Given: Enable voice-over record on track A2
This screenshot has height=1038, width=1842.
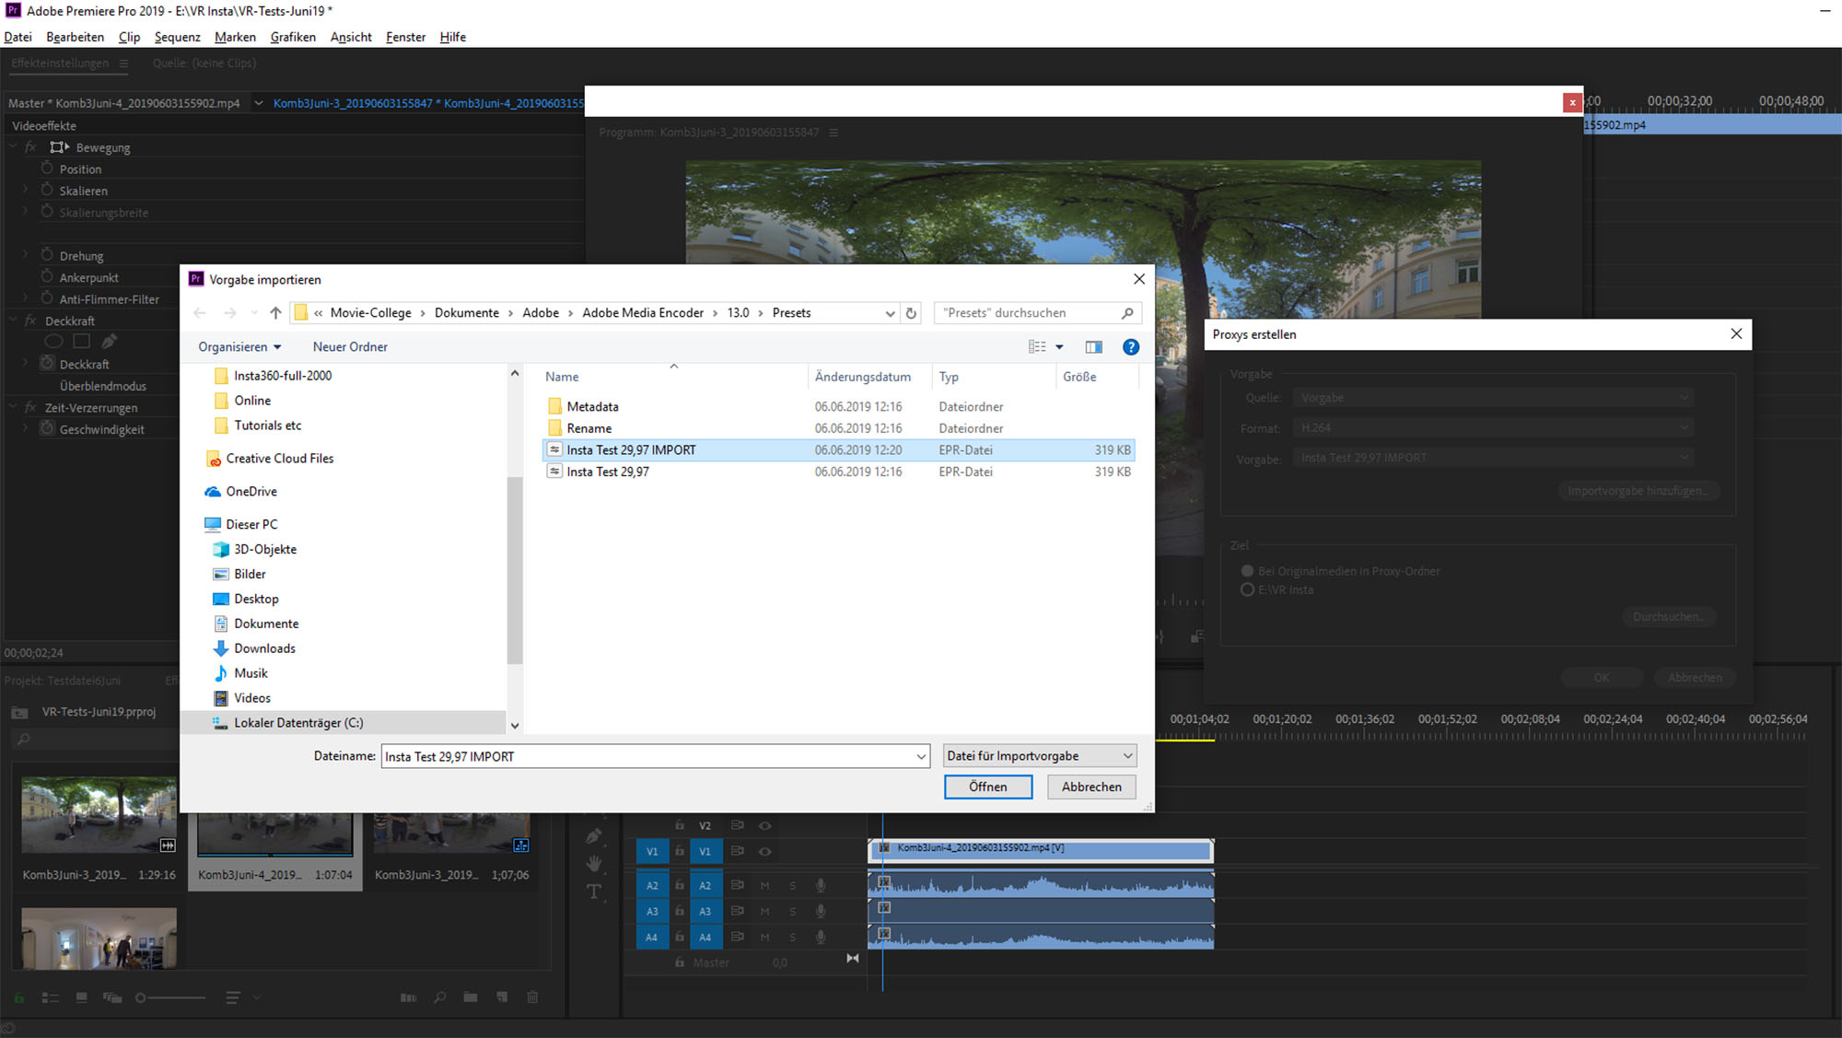Looking at the screenshot, I should tap(820, 886).
